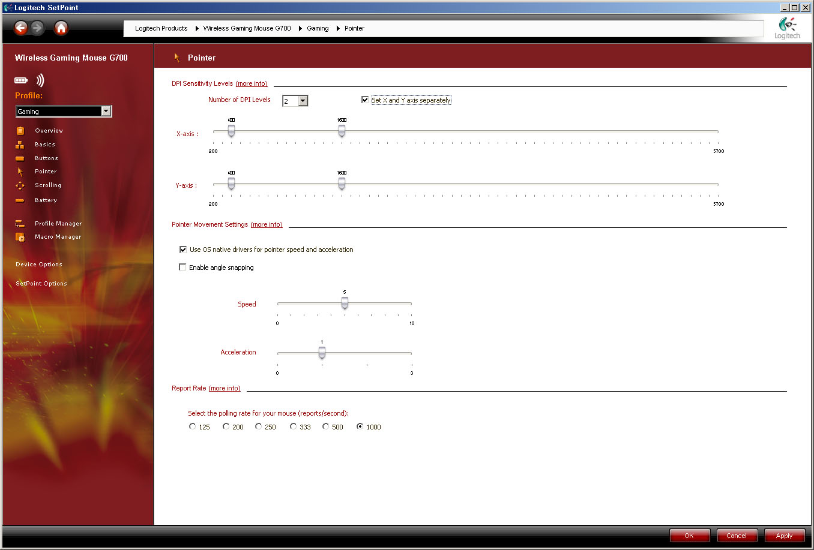Open the Scrolling section
The height and width of the screenshot is (550, 814).
tap(48, 185)
